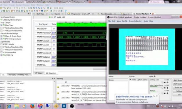Open Desktop Audio settings gear
182x109 pixels.
[167, 82]
